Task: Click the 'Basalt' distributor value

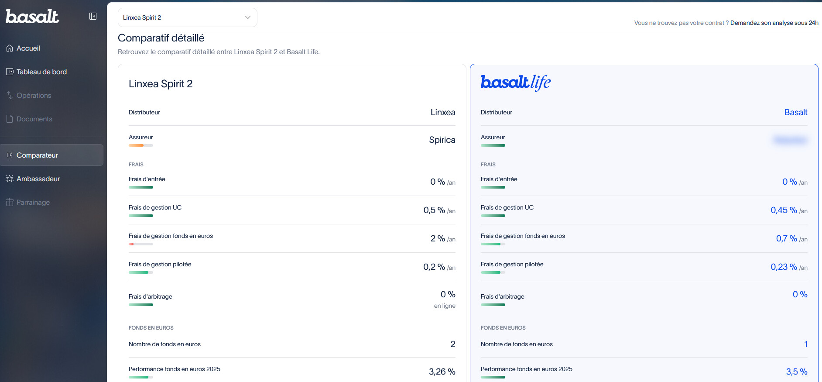Action: tap(796, 112)
